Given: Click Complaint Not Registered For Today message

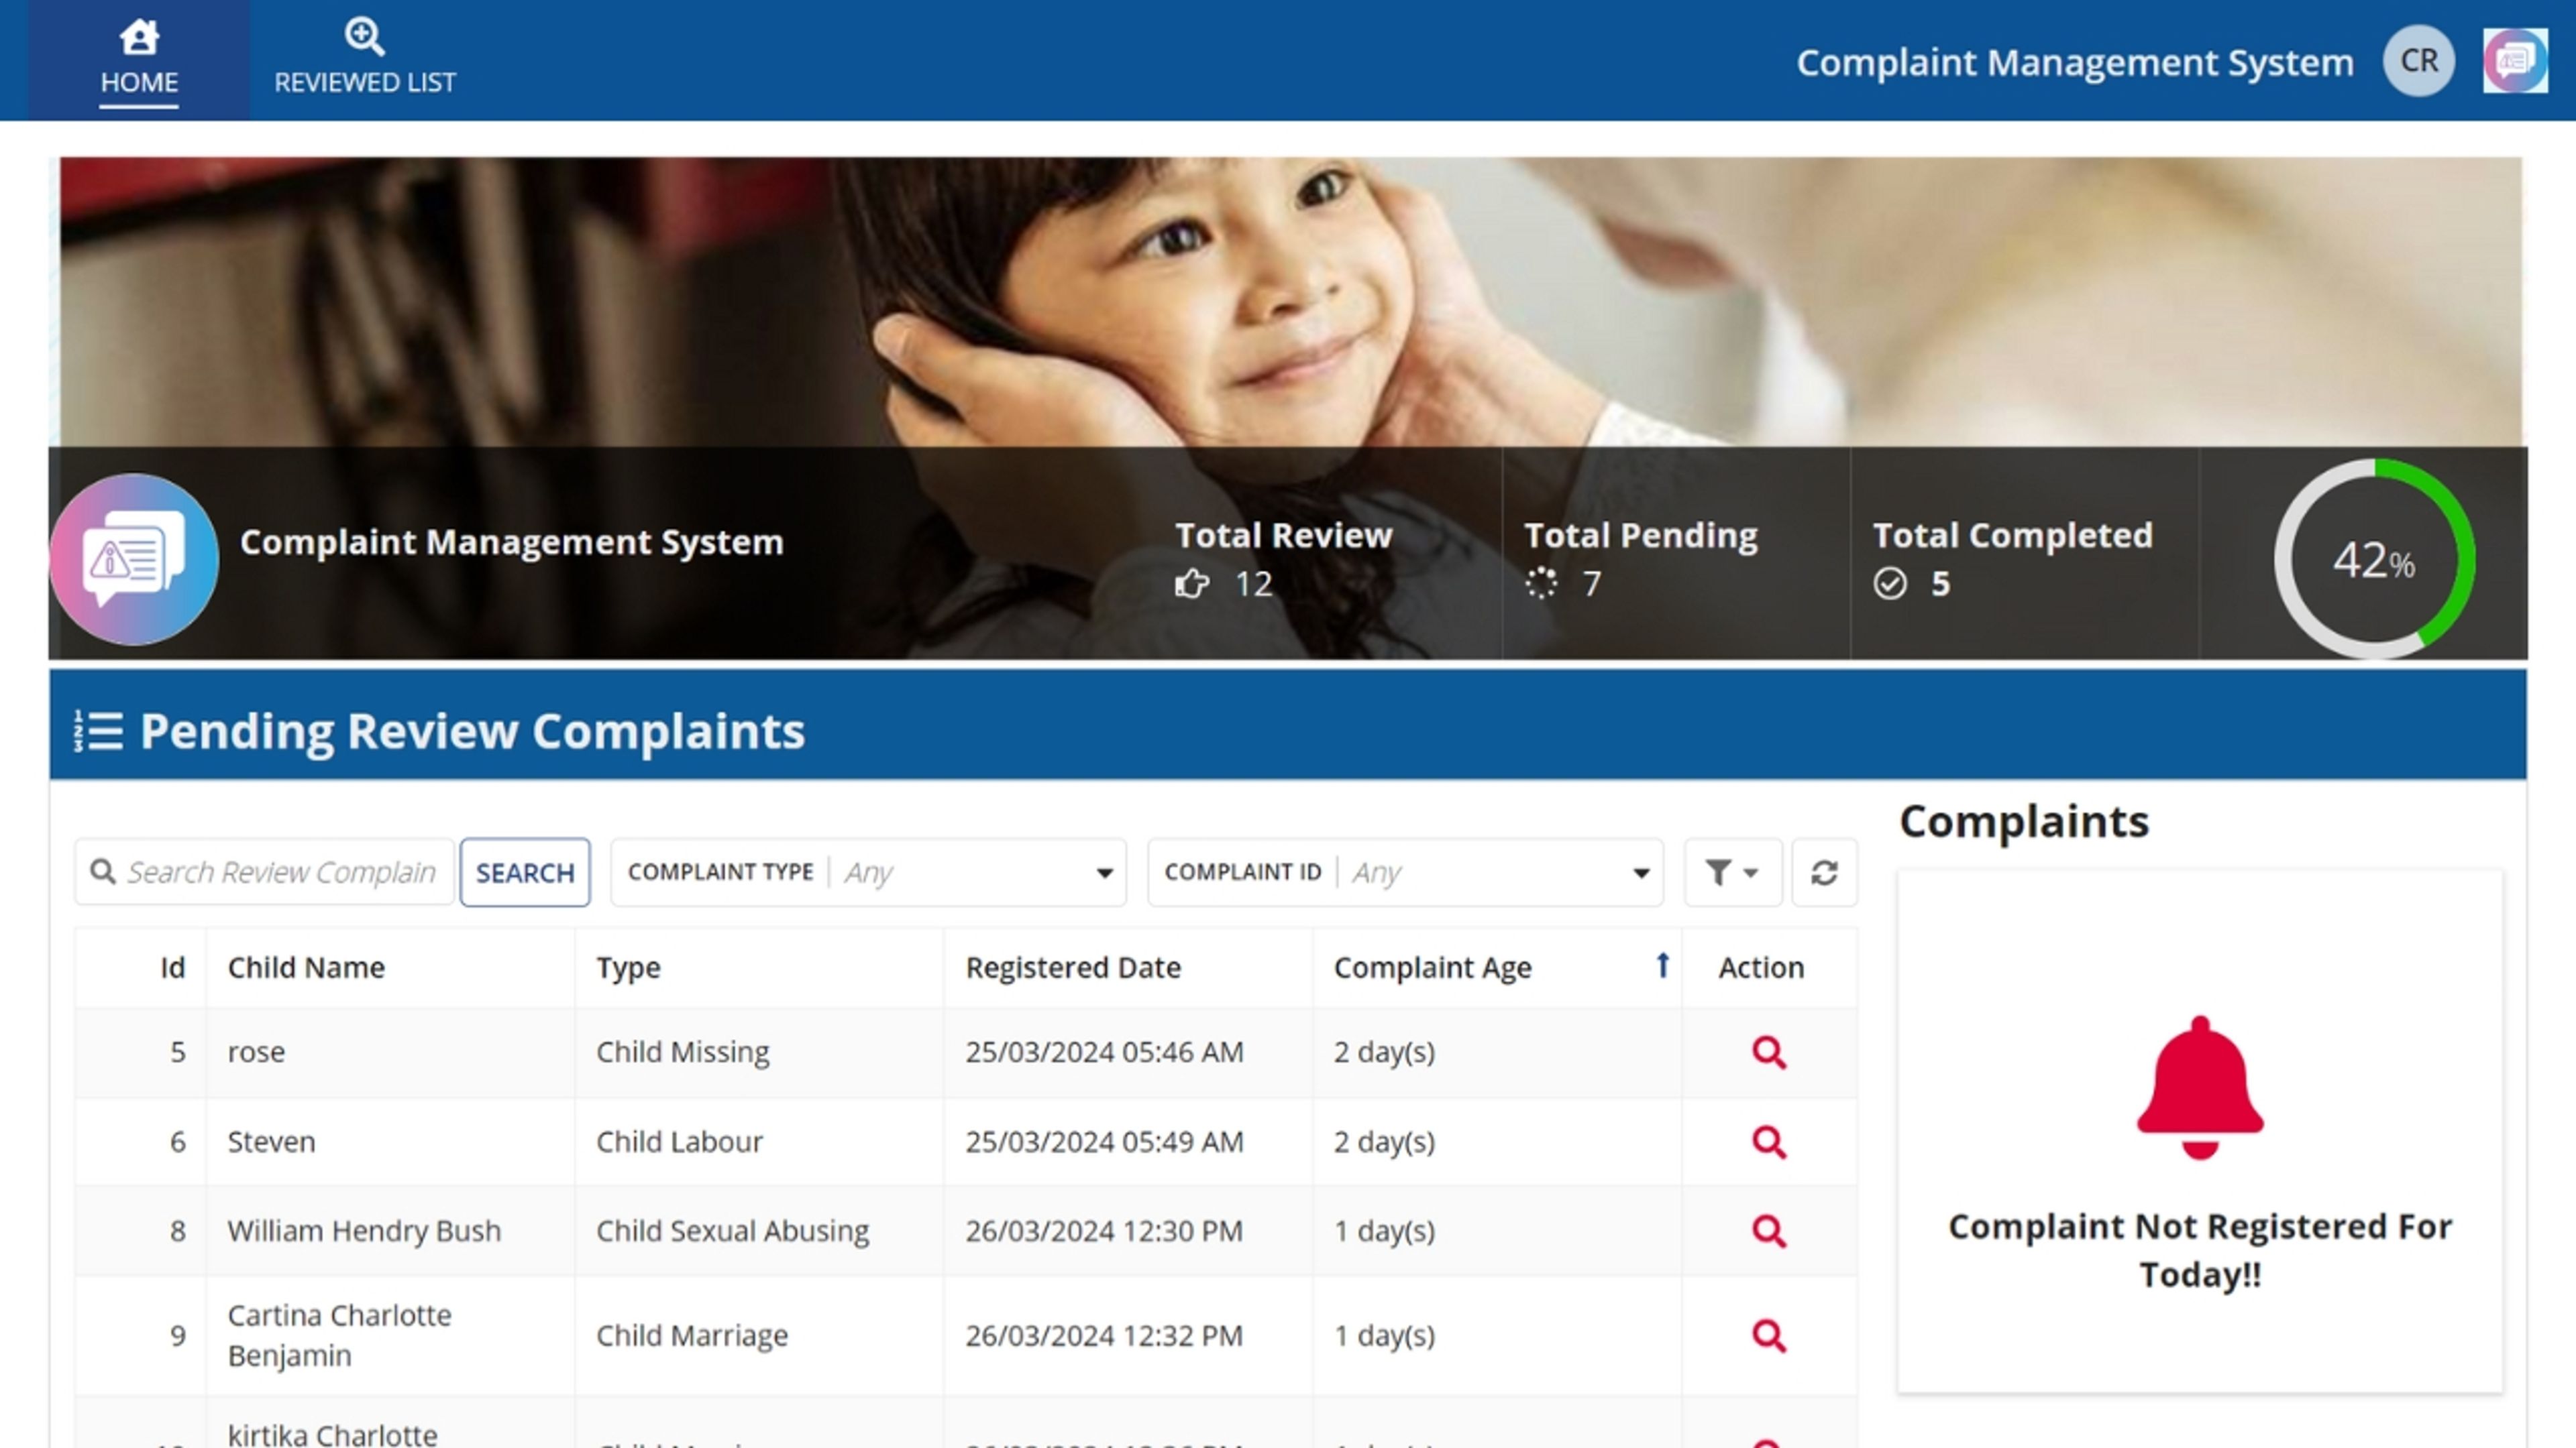Looking at the screenshot, I should [2200, 1250].
